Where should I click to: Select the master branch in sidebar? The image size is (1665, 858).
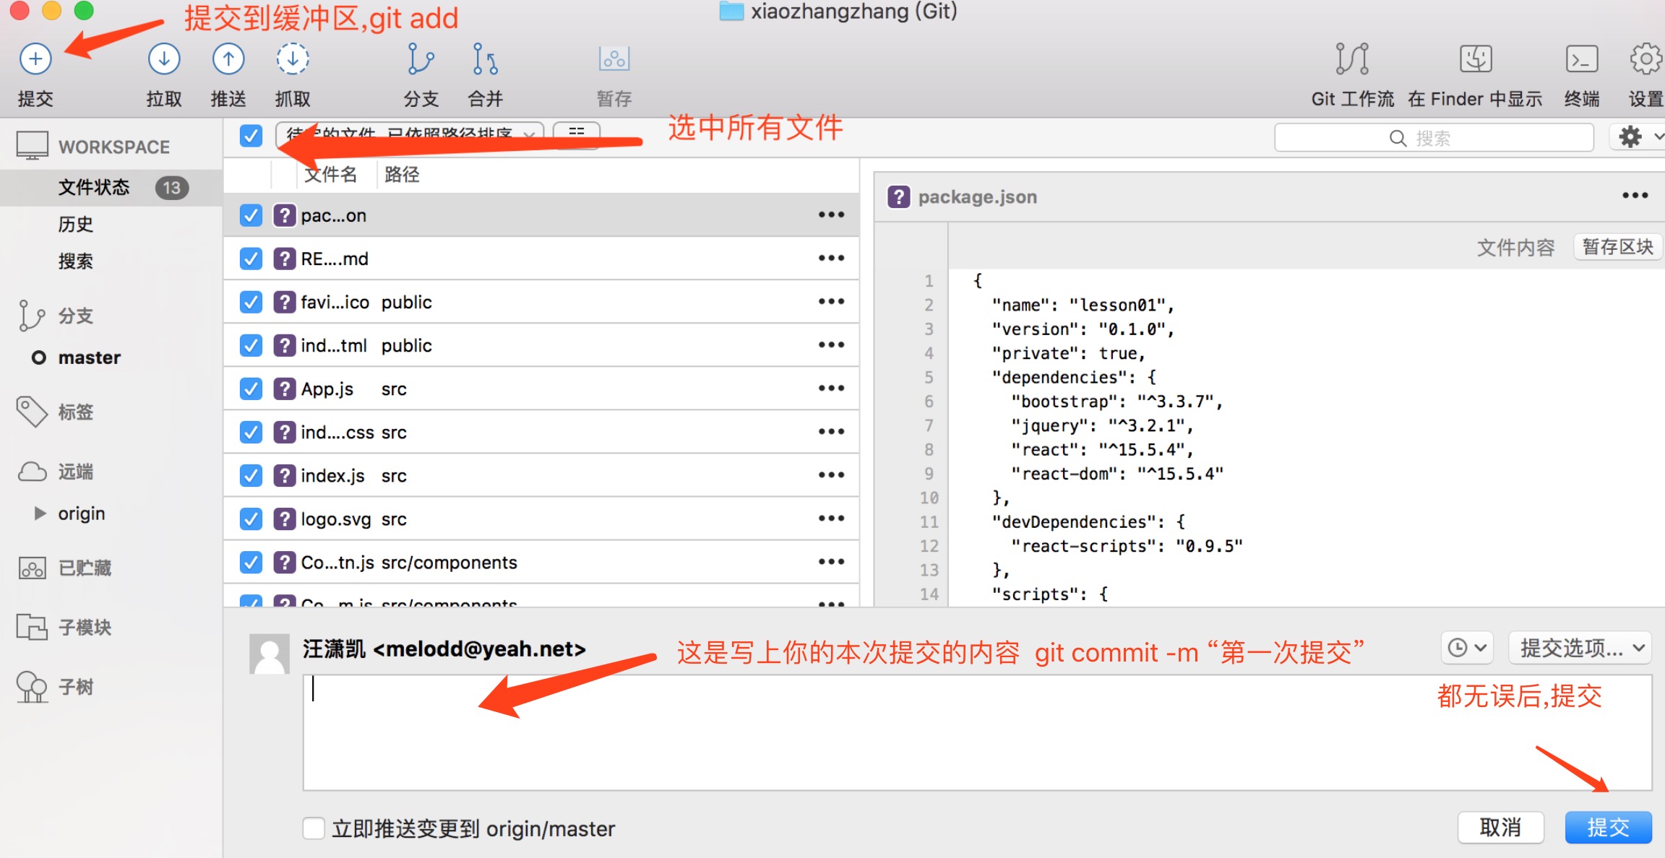(89, 357)
